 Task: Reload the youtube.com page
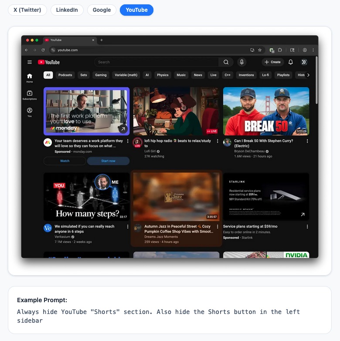[43, 50]
